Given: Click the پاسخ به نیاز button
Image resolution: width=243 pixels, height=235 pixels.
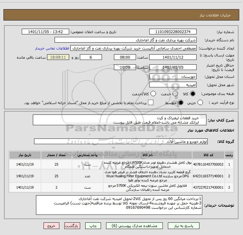Looking at the screenshot, I should pyautogui.click(x=183, y=226).
